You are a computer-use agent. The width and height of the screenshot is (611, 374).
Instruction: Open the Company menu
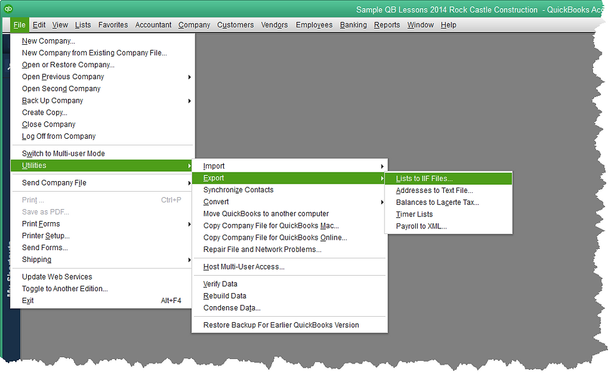(194, 25)
